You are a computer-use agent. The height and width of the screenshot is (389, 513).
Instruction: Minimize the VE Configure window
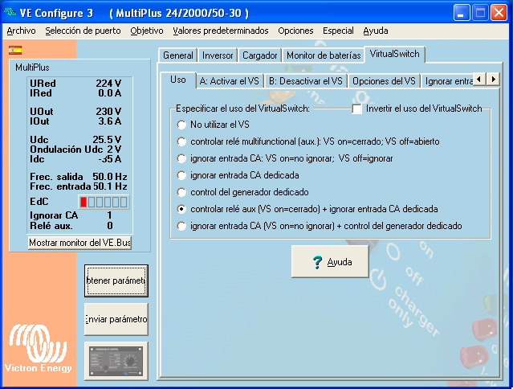coord(462,13)
